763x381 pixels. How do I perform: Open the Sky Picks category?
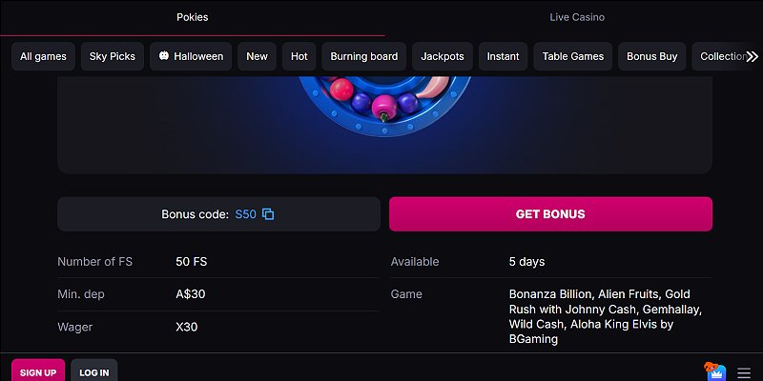112,56
